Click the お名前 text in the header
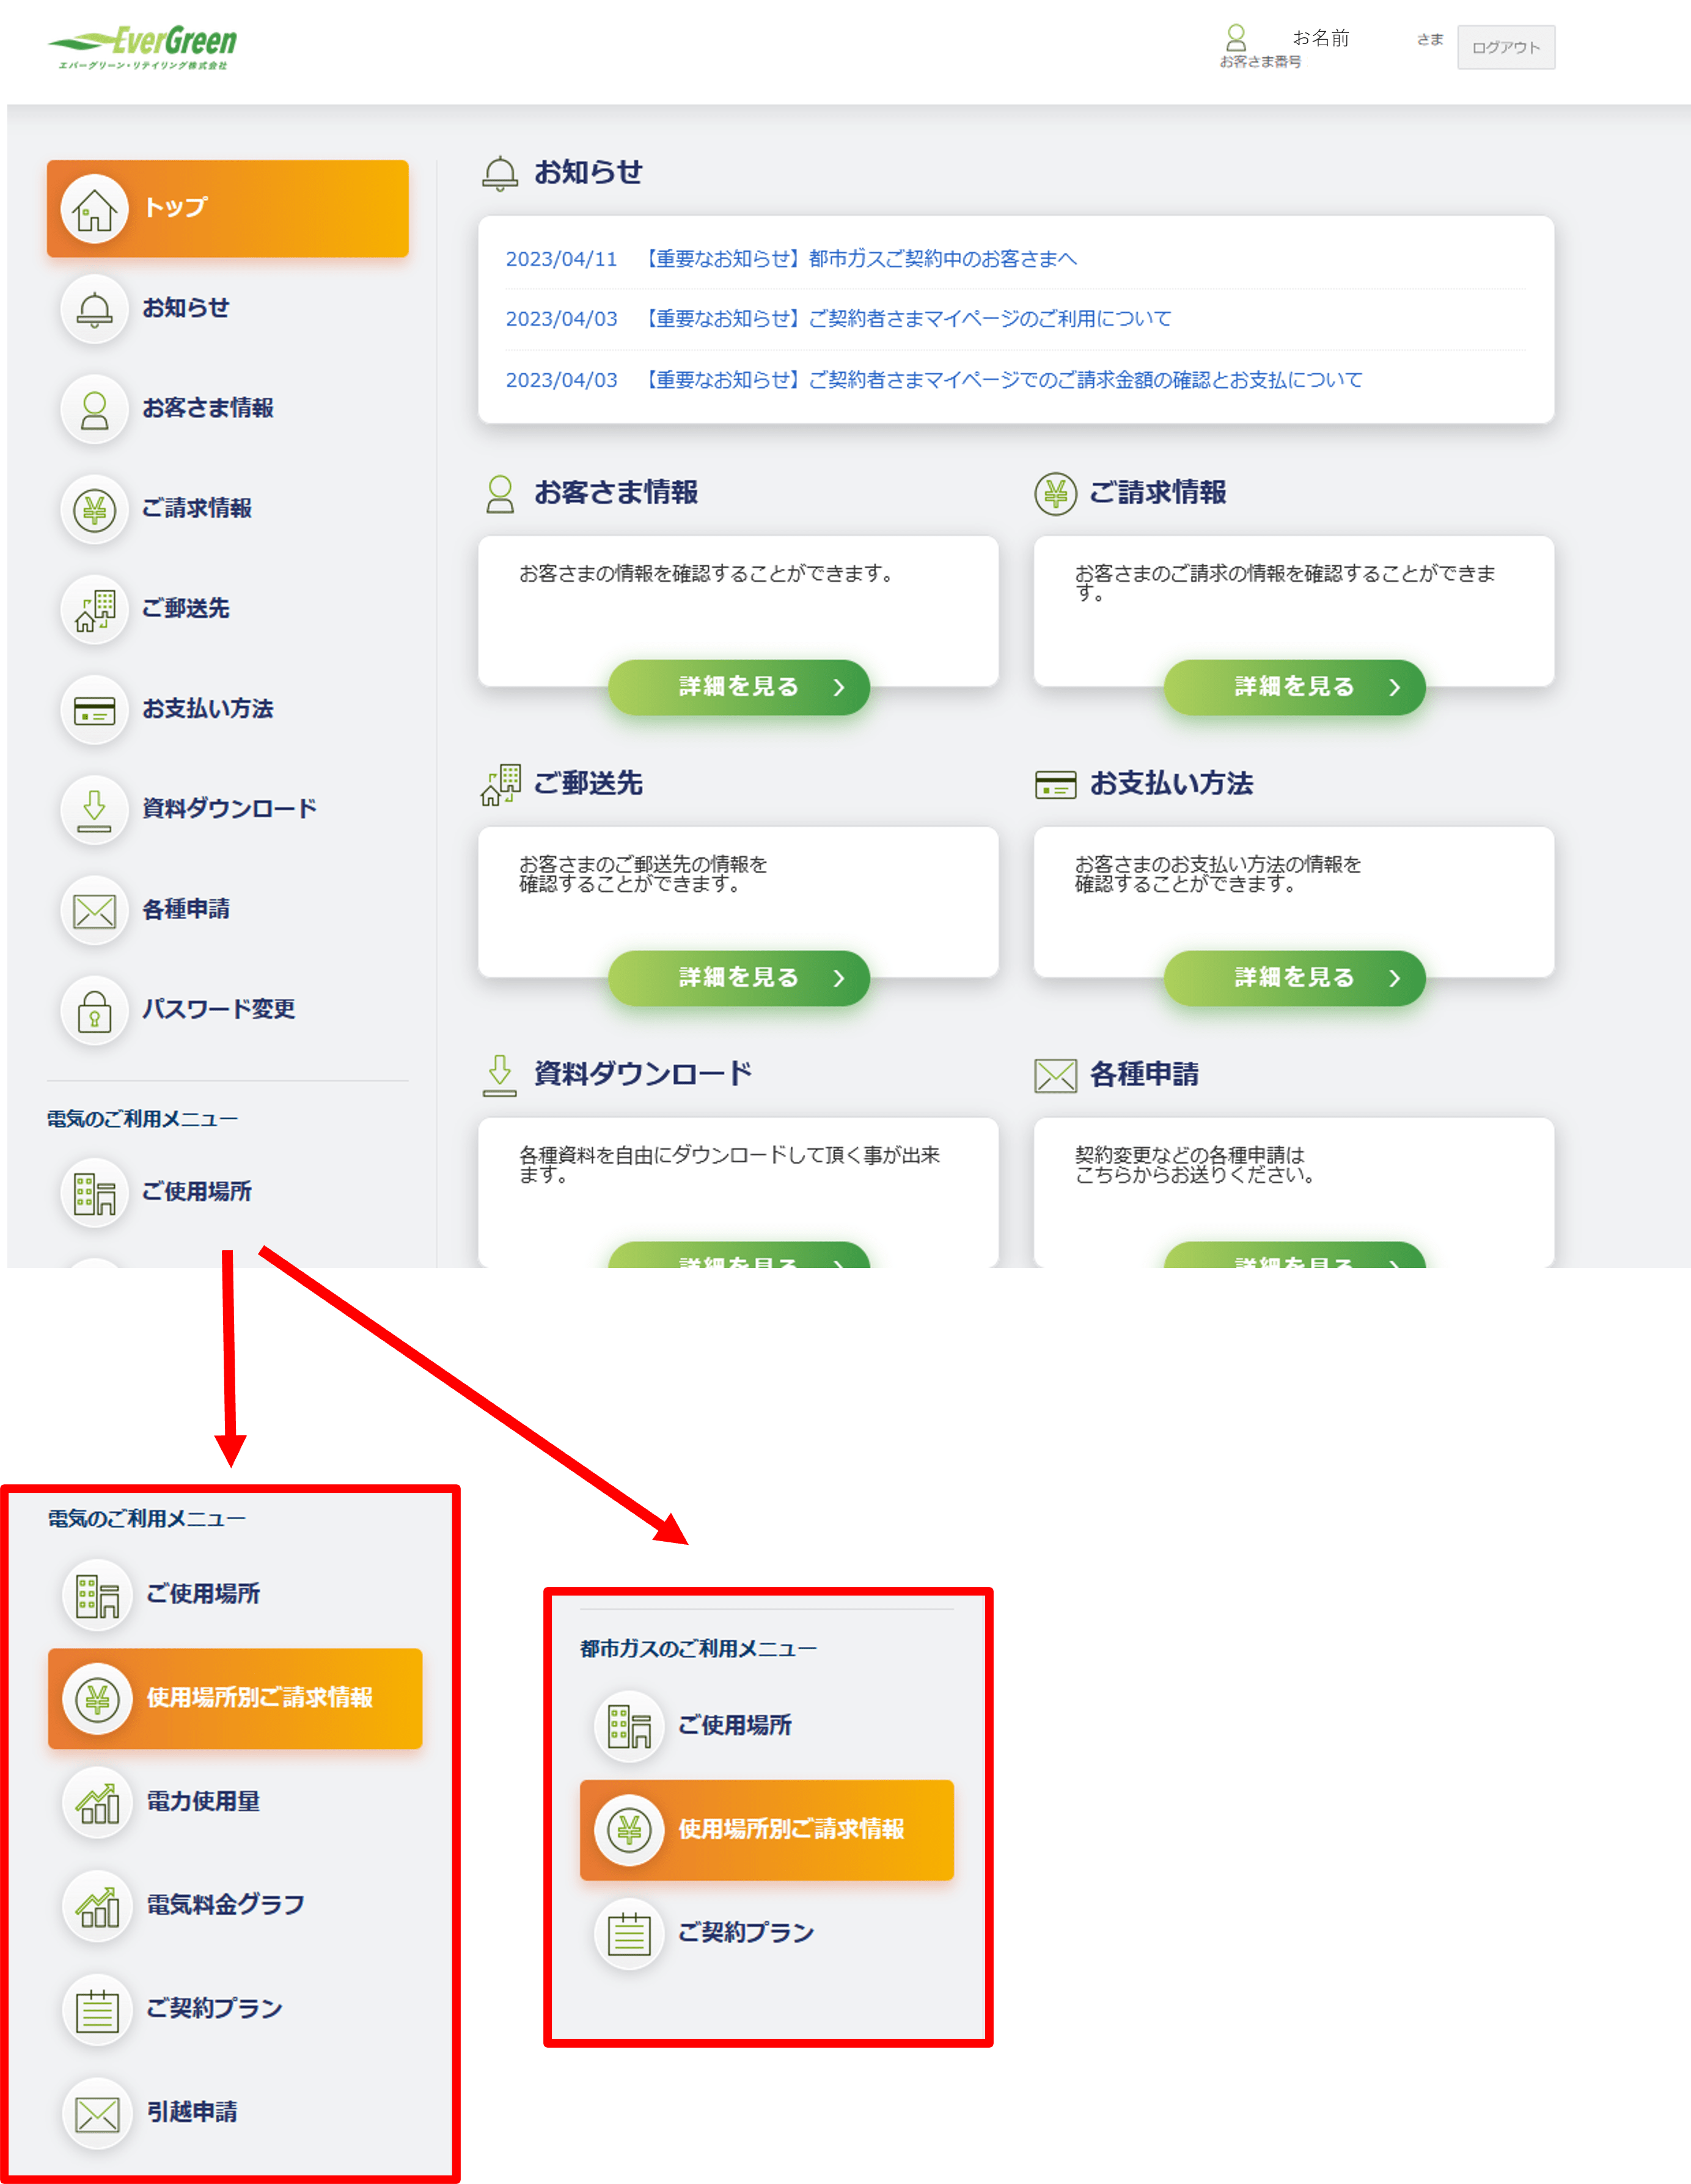This screenshot has height=2184, width=1691. (1320, 38)
